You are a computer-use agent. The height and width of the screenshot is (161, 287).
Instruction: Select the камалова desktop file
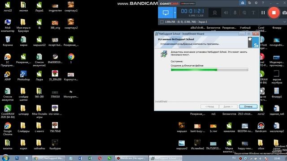pos(229,127)
